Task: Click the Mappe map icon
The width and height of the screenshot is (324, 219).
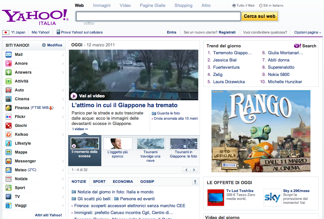Action: pyautogui.click(x=9, y=152)
